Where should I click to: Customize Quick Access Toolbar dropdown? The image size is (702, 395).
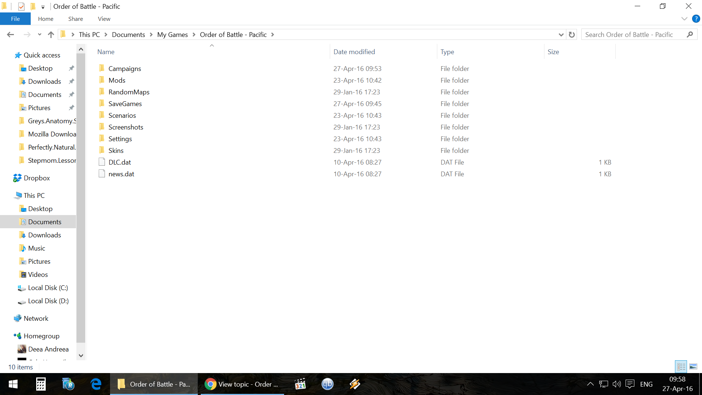pyautogui.click(x=43, y=7)
